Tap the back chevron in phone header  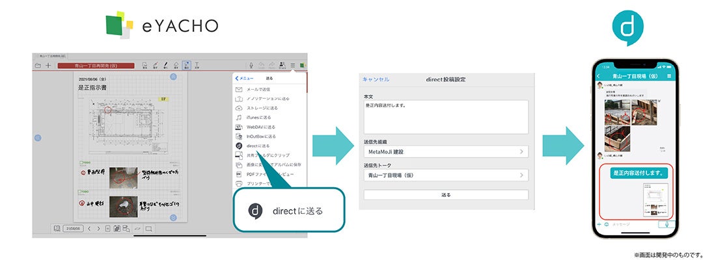pos(599,77)
